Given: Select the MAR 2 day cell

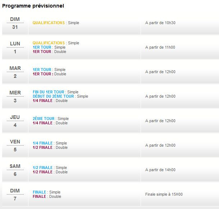Looking at the screenshot, I should (x=15, y=72).
